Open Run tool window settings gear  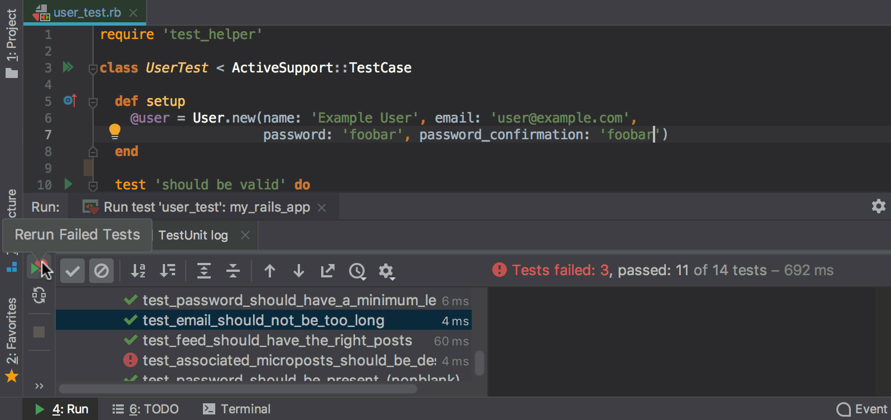[879, 206]
